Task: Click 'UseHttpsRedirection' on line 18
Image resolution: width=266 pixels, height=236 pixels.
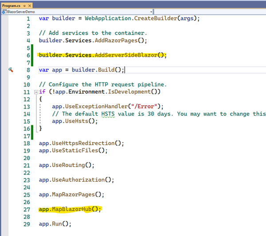Action: 83,143
